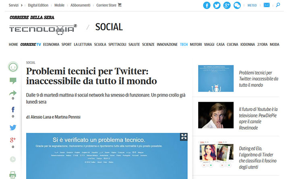Go to HOME in the navigation bar
The height and width of the screenshot is (179, 292).
point(13,45)
